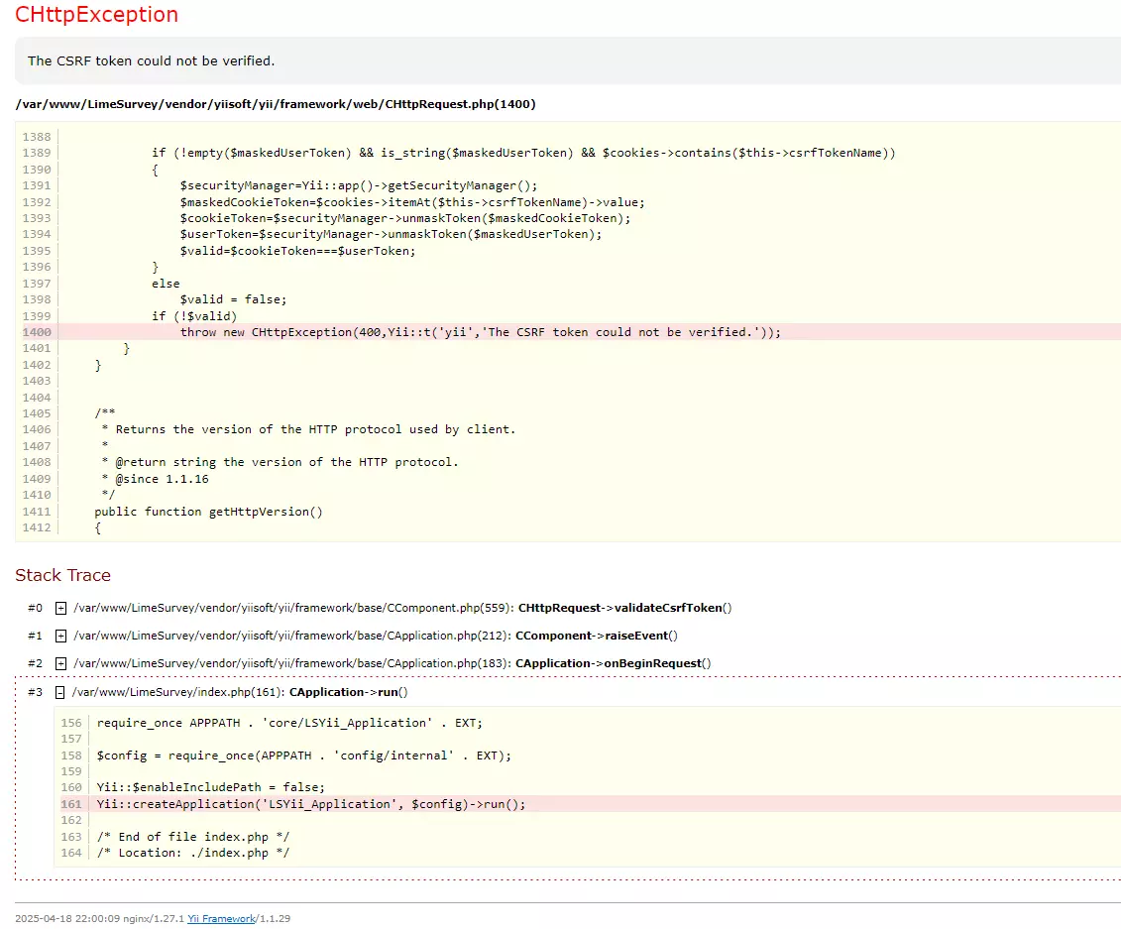
Task: Click line 158 config require_once code
Action: pos(304,755)
